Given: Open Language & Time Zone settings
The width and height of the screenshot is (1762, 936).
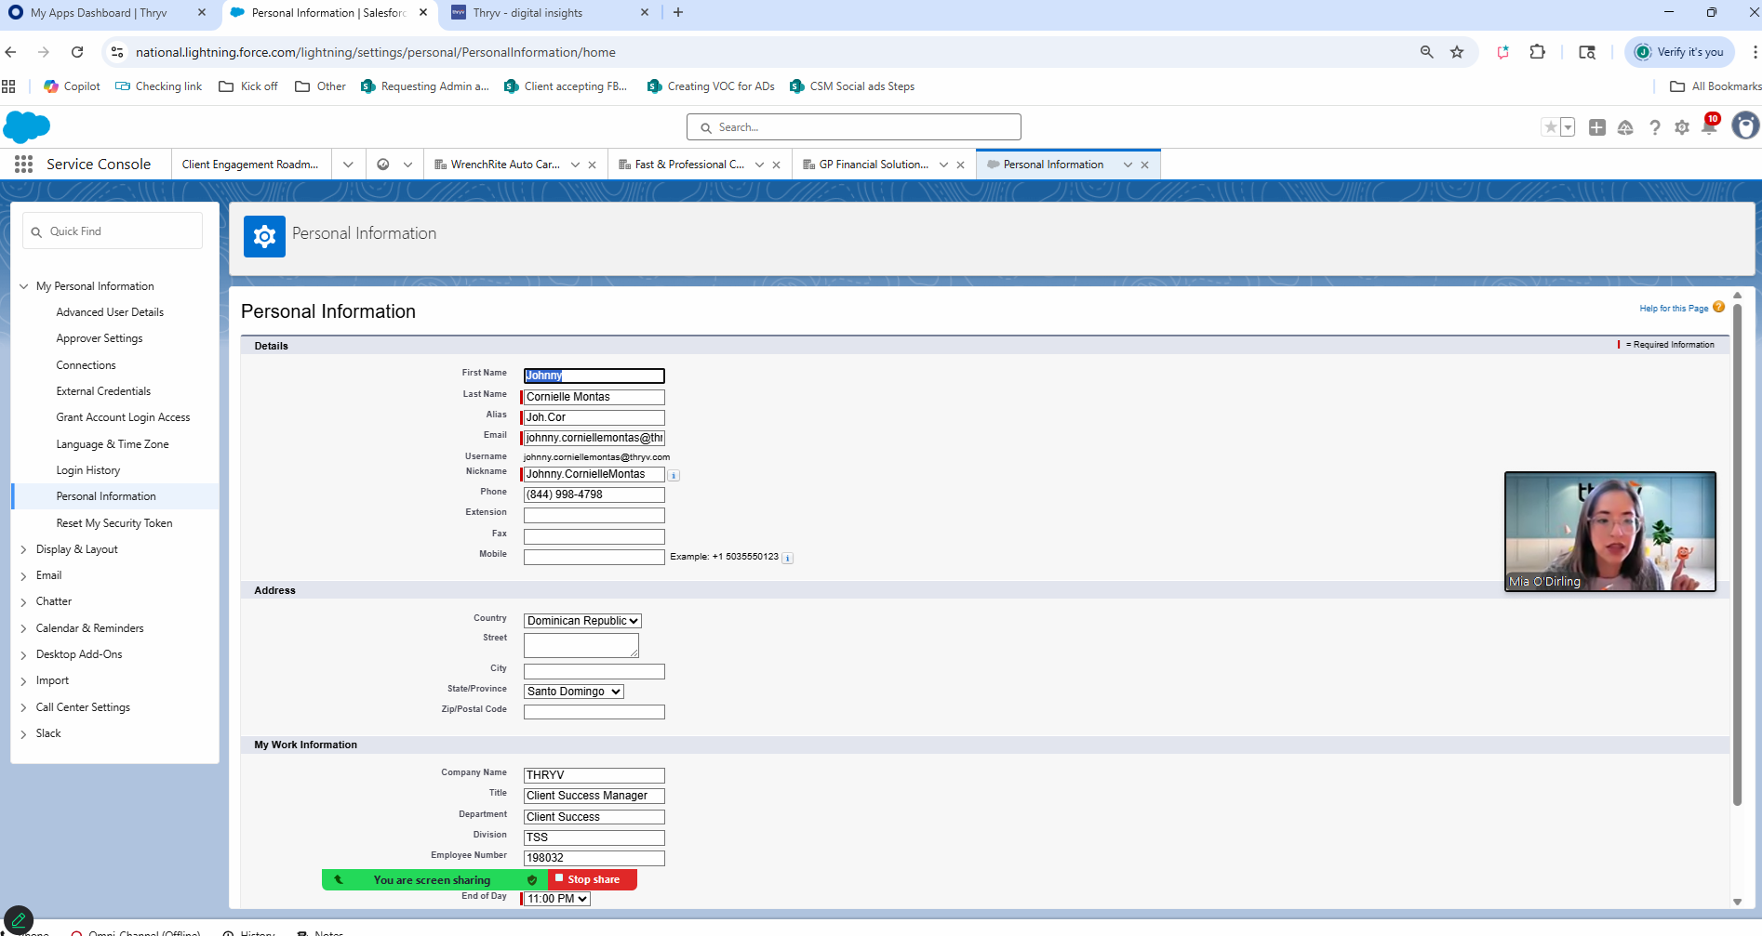Looking at the screenshot, I should pos(113,444).
